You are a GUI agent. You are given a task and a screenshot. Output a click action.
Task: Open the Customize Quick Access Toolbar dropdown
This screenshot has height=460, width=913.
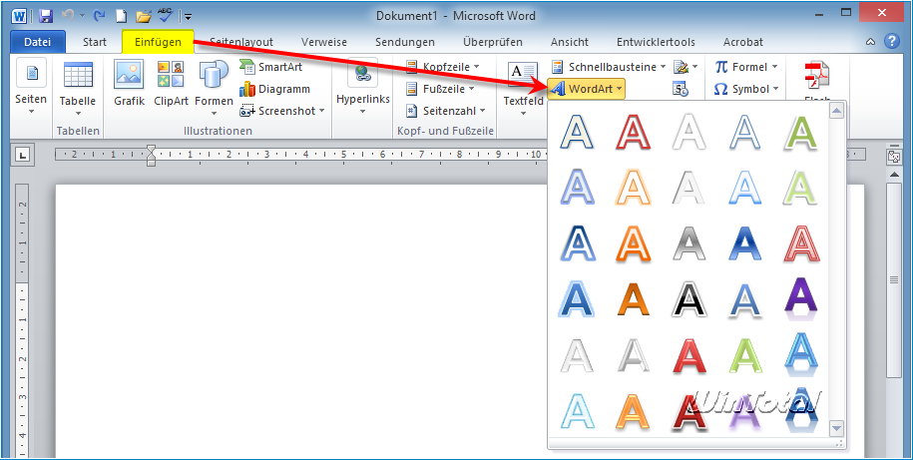188,16
